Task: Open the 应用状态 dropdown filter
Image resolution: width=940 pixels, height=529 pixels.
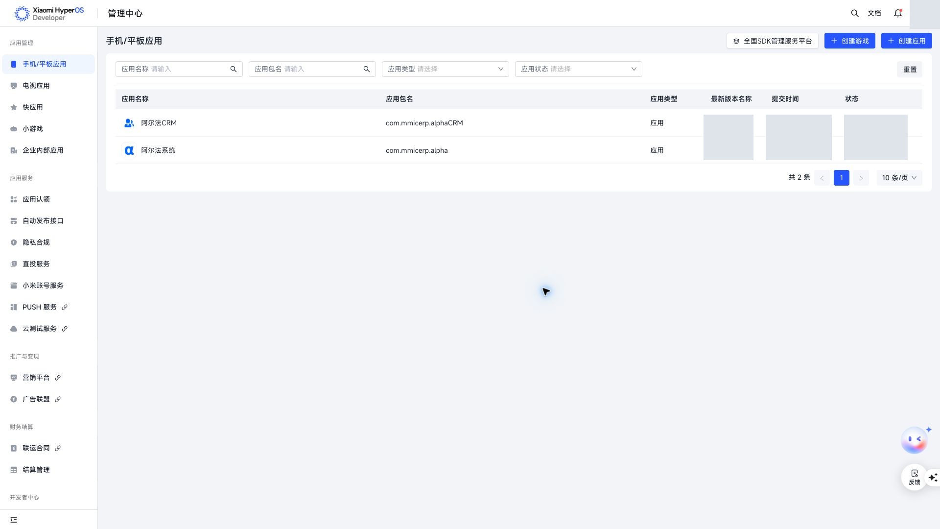Action: 579,69
